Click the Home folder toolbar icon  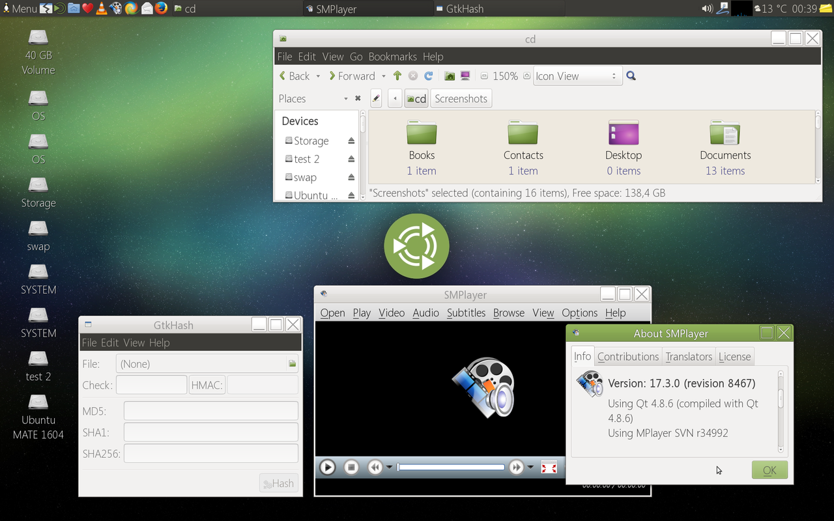coord(450,76)
